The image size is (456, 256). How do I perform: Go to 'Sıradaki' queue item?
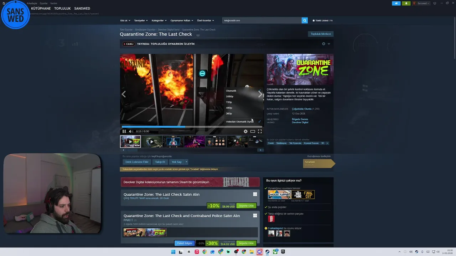(x=319, y=163)
